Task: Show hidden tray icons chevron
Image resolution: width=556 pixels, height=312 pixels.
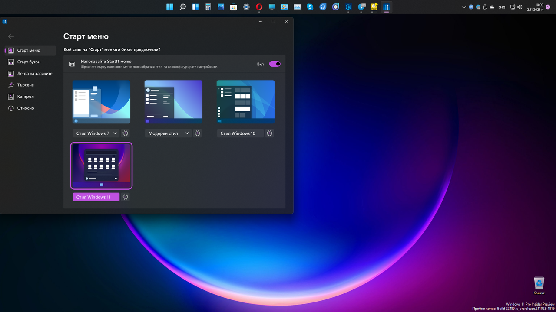Action: point(464,7)
